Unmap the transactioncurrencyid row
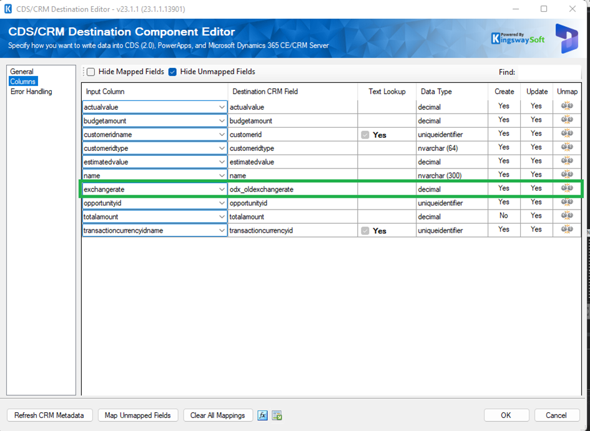 [x=567, y=230]
